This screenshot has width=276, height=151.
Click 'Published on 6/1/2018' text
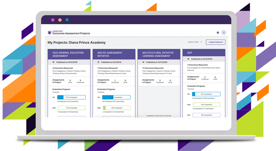tap(111, 62)
